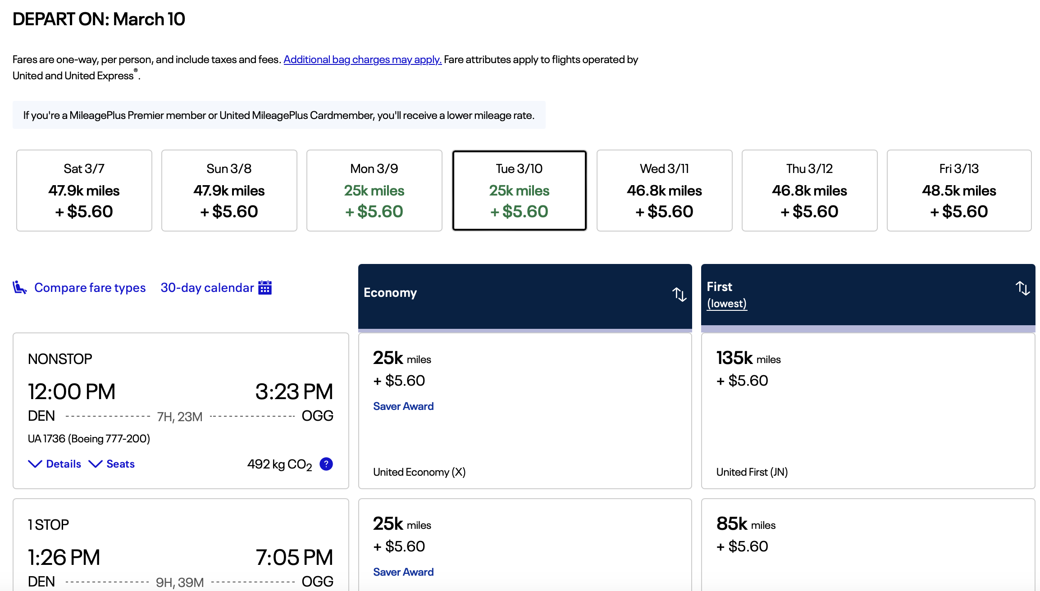The width and height of the screenshot is (1040, 591).
Task: Click the United First (JN) fare class text
Action: (x=752, y=472)
